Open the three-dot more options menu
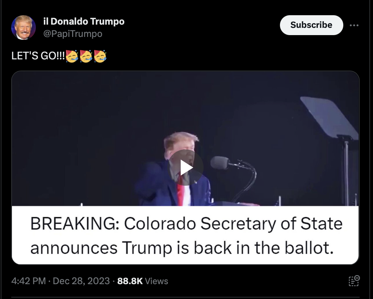The height and width of the screenshot is (299, 373). click(x=354, y=25)
